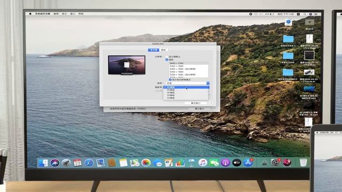Select blue video mp4 thumbnail on desktop
342x192 pixels.
[x=309, y=89]
